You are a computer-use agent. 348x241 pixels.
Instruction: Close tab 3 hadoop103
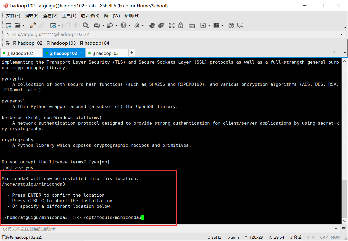pyautogui.click(x=124, y=53)
